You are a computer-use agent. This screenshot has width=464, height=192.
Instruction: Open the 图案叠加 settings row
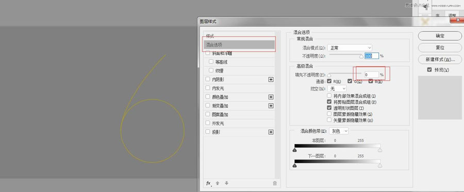pyautogui.click(x=239, y=114)
